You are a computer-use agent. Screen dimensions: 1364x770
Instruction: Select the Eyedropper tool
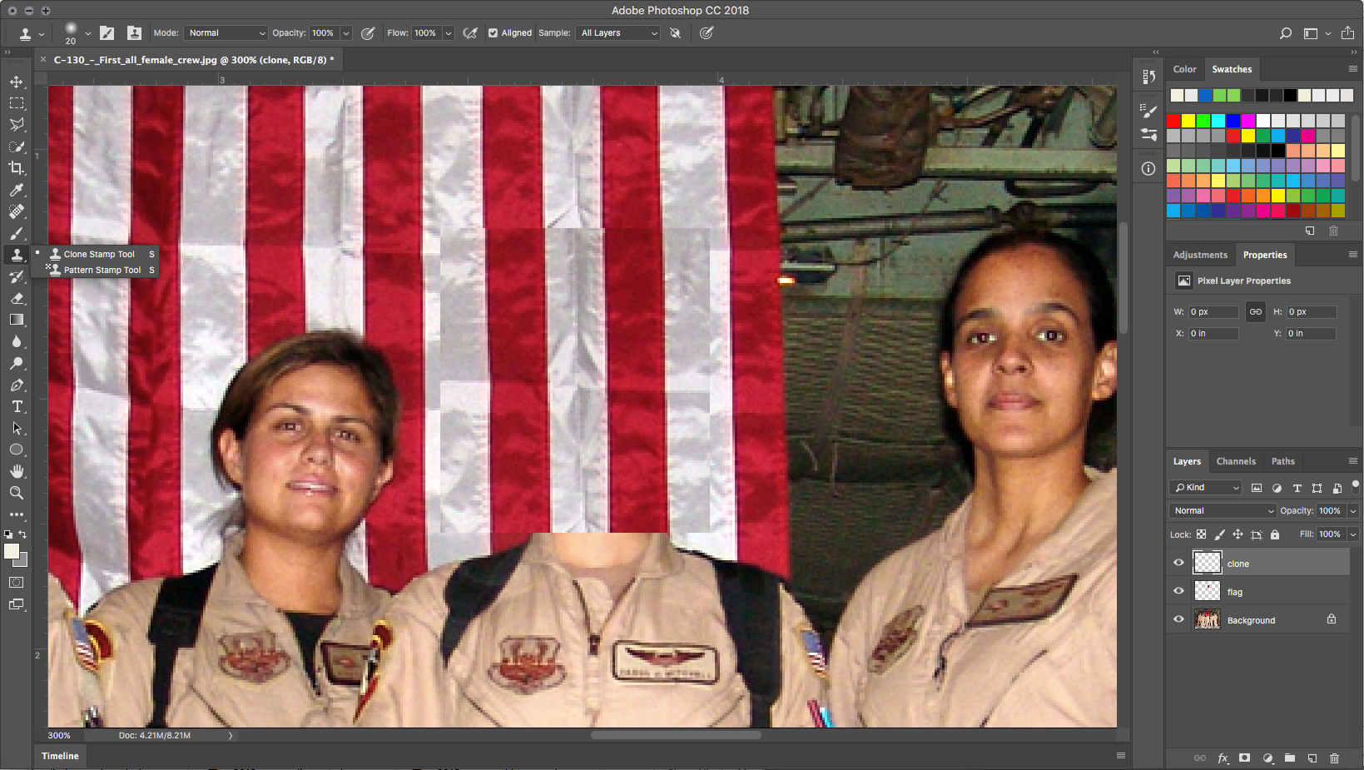pos(17,190)
